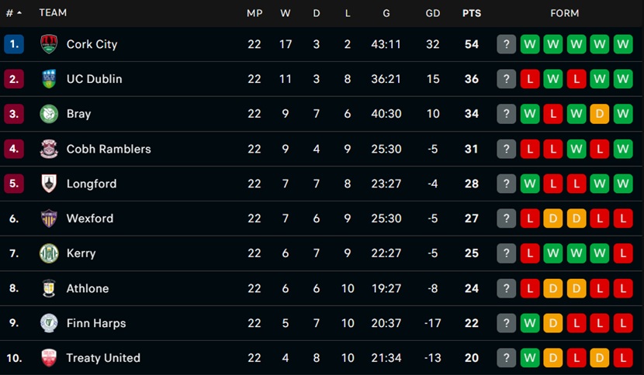Click the Longford team badge
Screen dimensions: 644x375
pyautogui.click(x=49, y=184)
